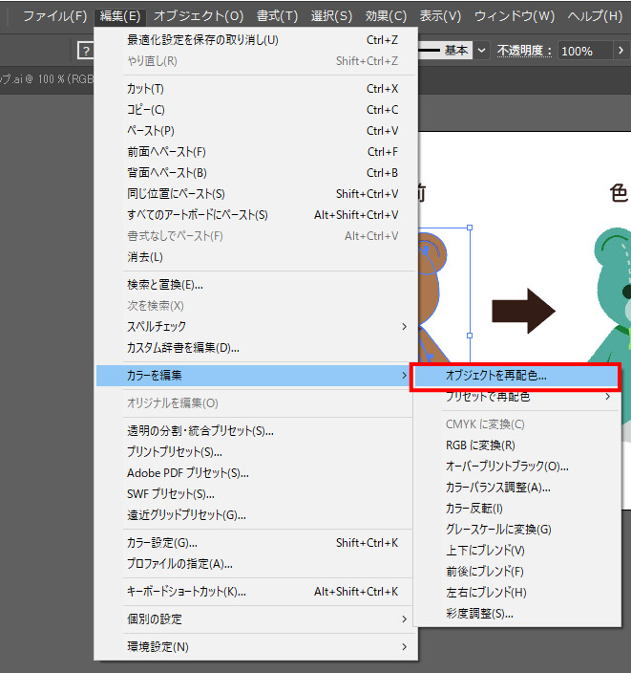Select 彩度調整(S)... menu entry

(x=479, y=613)
